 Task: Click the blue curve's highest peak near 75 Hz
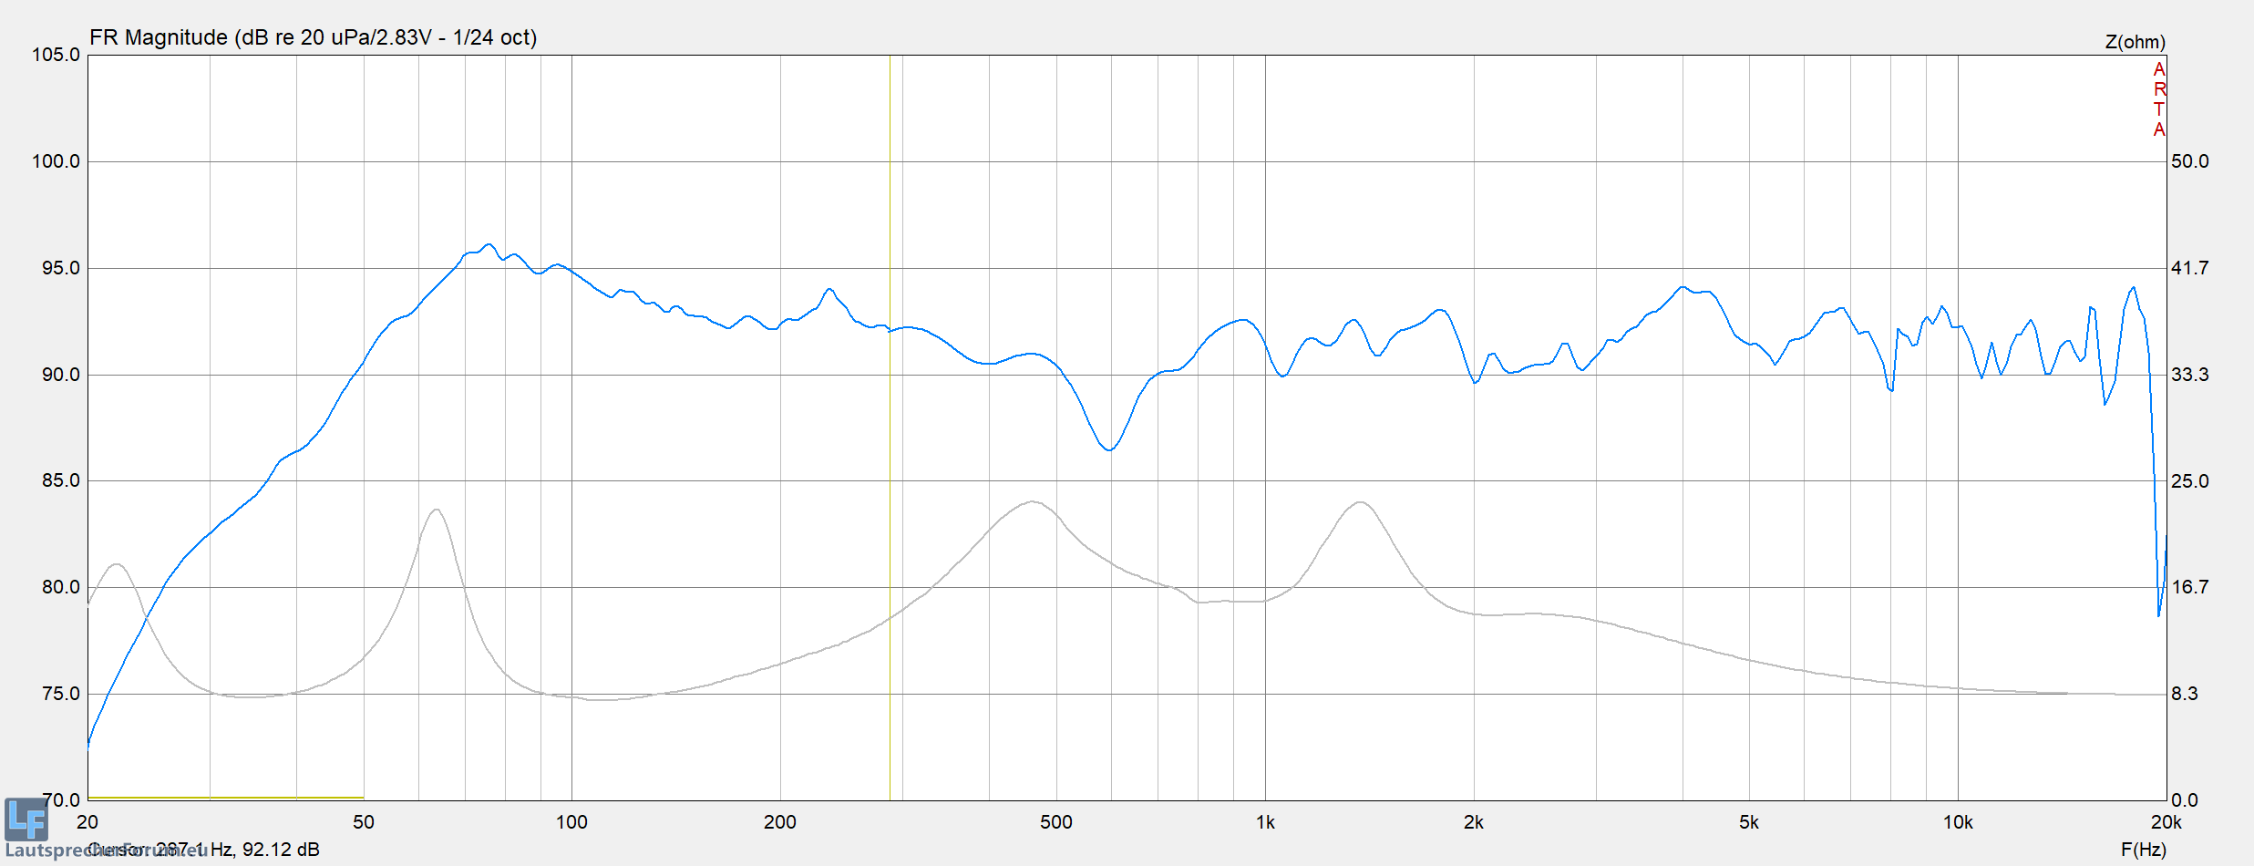click(489, 244)
